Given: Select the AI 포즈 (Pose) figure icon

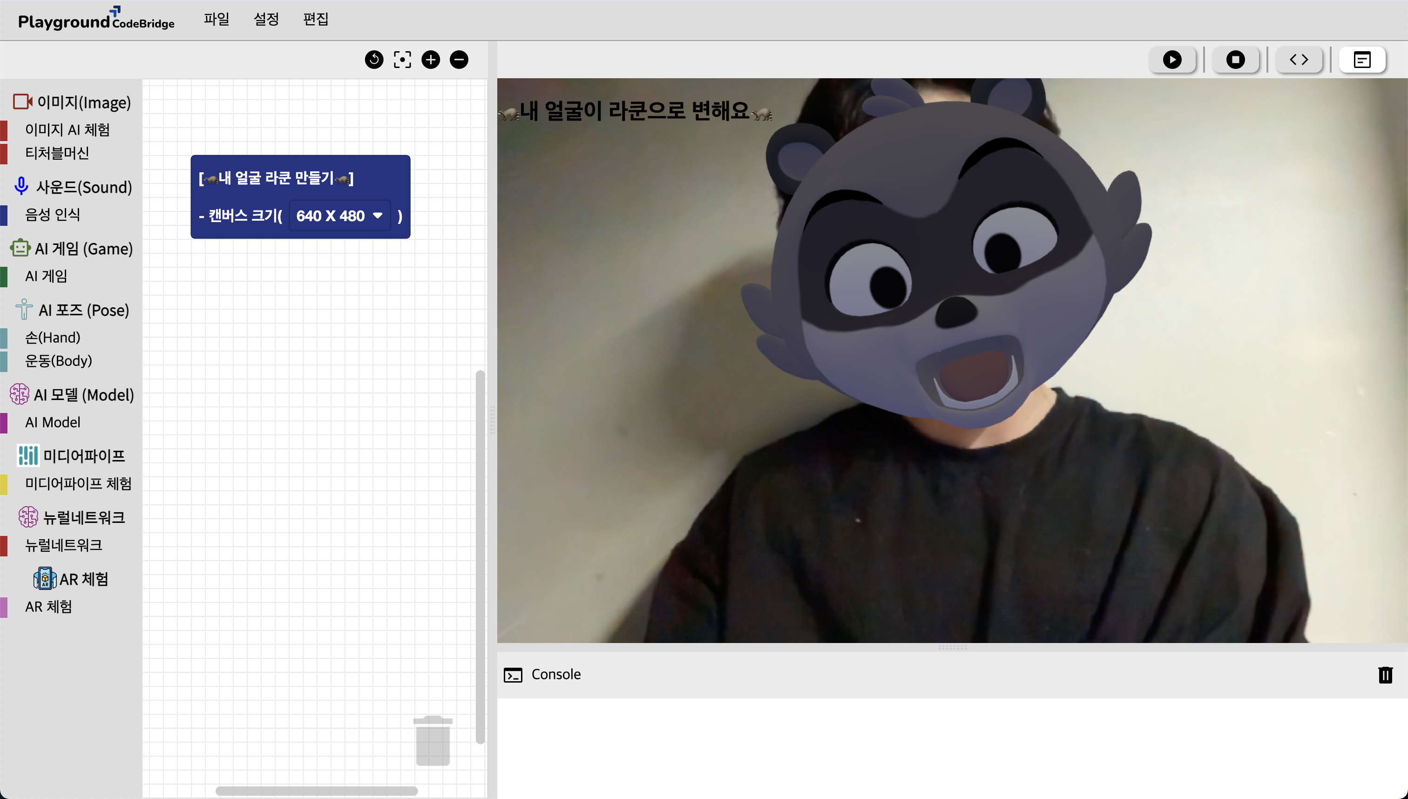Looking at the screenshot, I should tap(24, 309).
